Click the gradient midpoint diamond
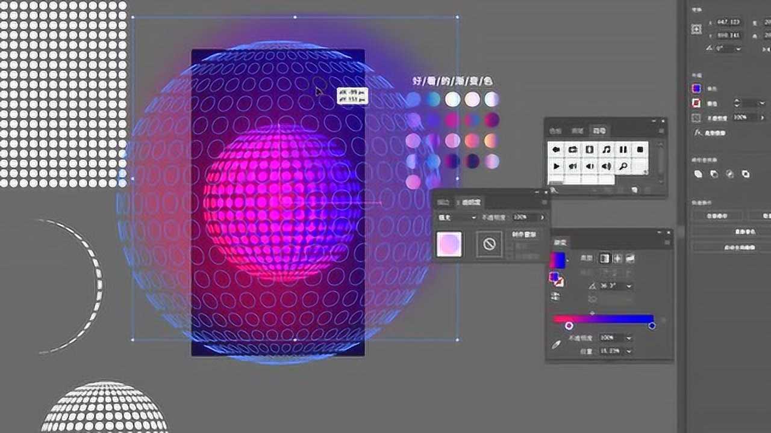 (x=592, y=313)
